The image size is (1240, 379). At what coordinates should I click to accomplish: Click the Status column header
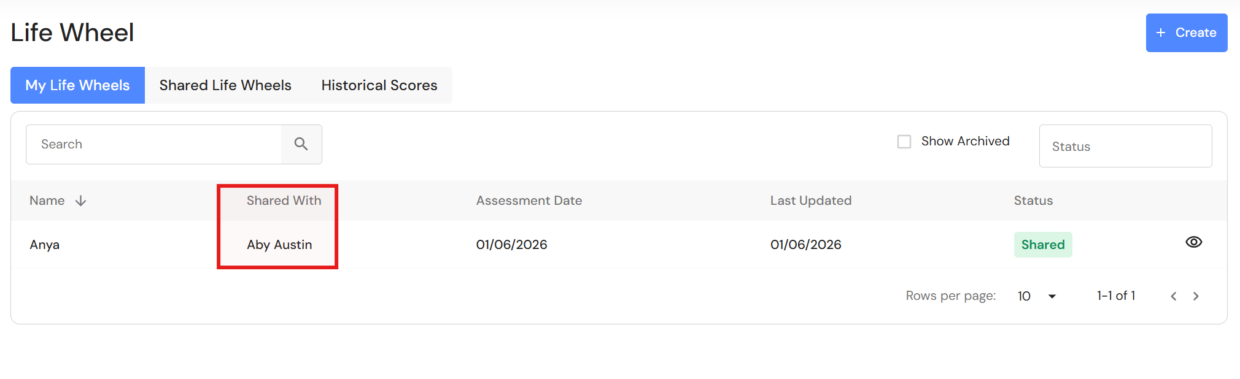(x=1033, y=201)
